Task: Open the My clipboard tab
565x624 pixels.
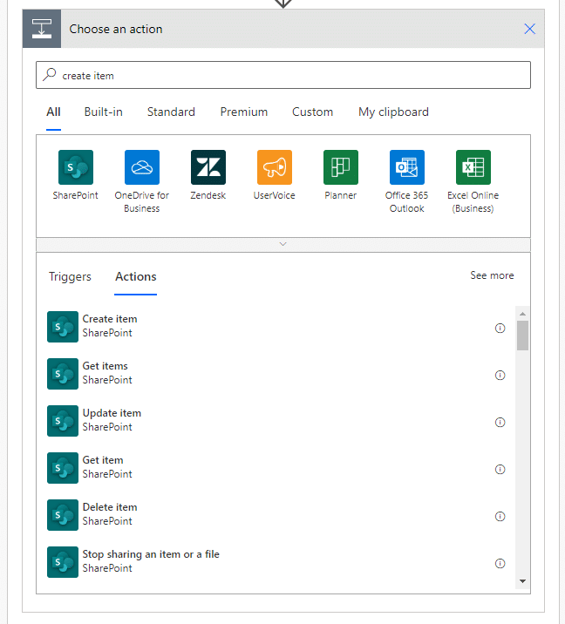Action: click(x=393, y=112)
